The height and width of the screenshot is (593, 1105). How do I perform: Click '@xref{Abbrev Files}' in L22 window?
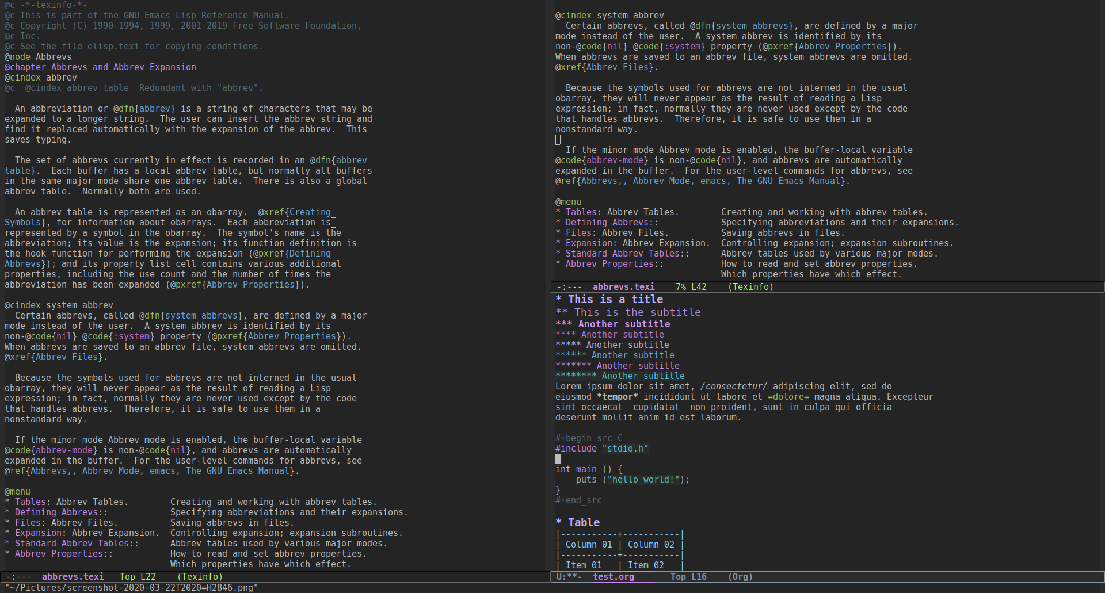(x=54, y=357)
